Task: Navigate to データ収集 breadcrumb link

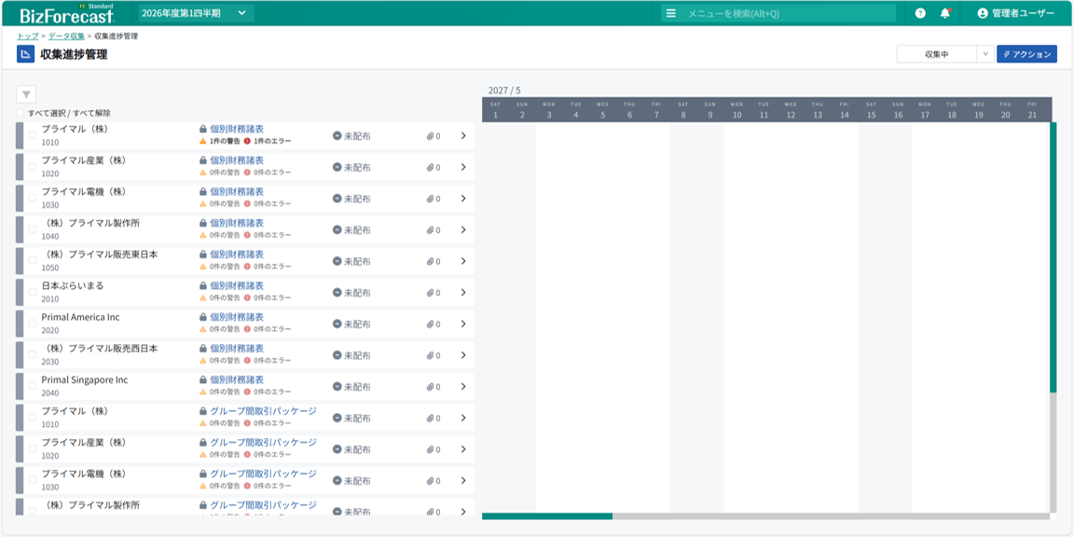Action: coord(66,36)
